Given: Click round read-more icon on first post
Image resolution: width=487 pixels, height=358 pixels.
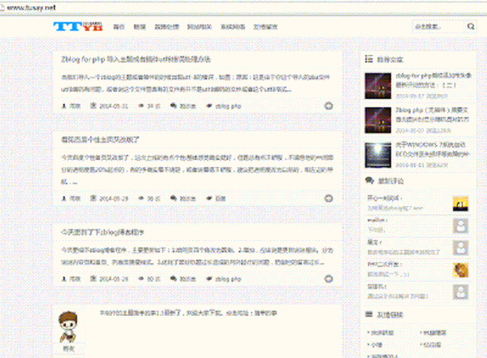Looking at the screenshot, I should point(329,106).
